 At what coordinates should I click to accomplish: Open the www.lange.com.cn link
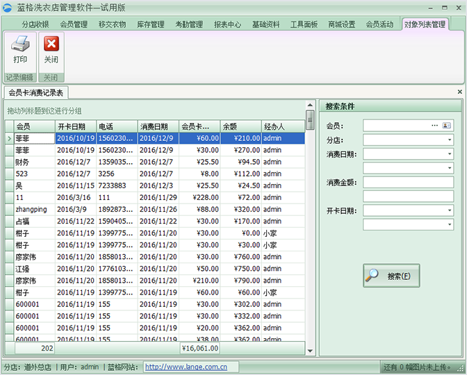point(186,367)
